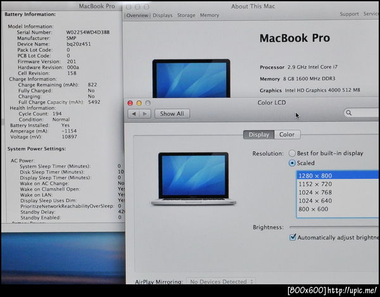Minimize Color LCD window with yellow button
Viewport: 380px width, 297px height.
click(139, 103)
